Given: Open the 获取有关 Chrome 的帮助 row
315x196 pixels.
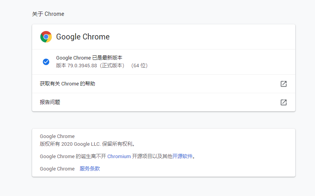Looking at the screenshot, I should click(x=164, y=84).
